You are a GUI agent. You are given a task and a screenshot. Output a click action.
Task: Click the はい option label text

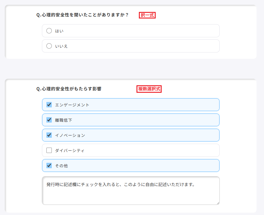(x=59, y=31)
